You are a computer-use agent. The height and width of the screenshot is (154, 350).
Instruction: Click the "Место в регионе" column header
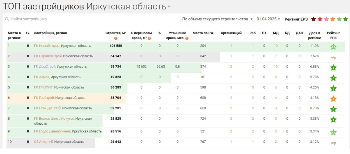[14, 35]
